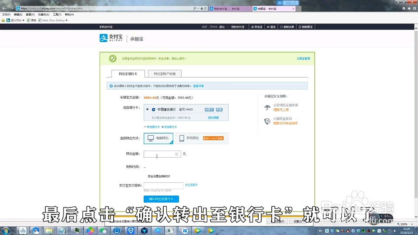The height and width of the screenshot is (235, 418).
Task: Click the browser back arrow button
Action: pos(4,8)
